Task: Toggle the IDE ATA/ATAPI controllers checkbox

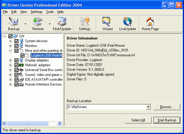Action: point(16,79)
